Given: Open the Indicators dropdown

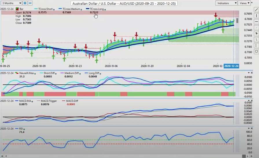Looking at the screenshot, I should point(226,3).
